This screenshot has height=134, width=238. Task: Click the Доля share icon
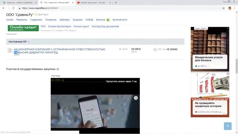(120, 49)
